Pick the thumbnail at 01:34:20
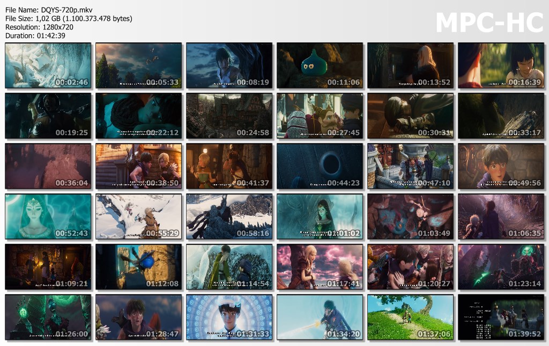The width and height of the screenshot is (549, 346). pos(320,317)
